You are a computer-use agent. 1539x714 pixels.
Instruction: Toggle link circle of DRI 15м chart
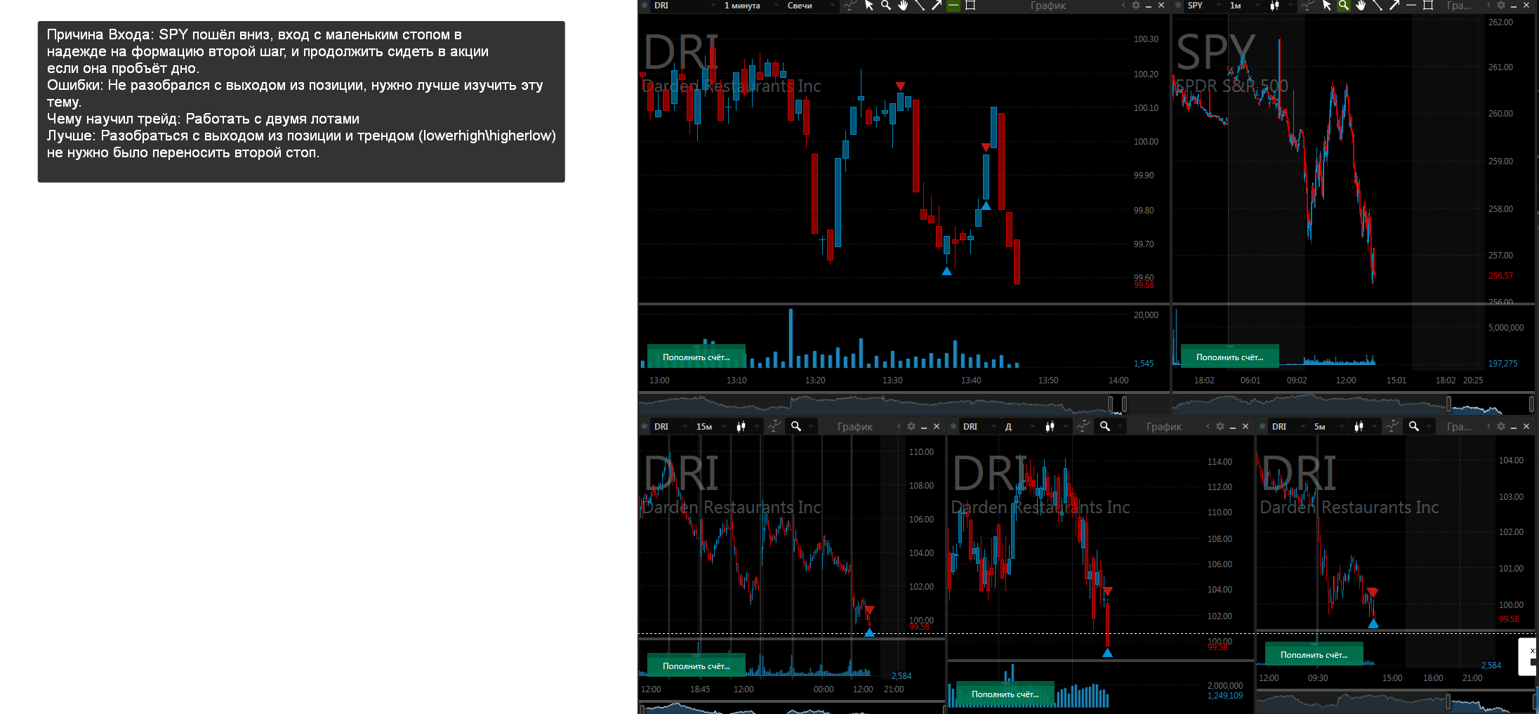645,426
